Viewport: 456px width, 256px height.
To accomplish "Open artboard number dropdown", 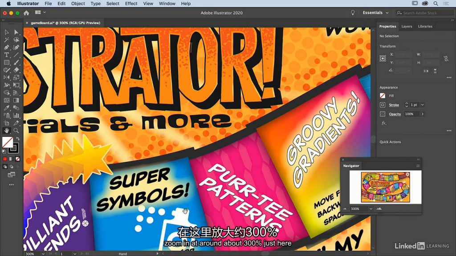I will pyautogui.click(x=75, y=254).
